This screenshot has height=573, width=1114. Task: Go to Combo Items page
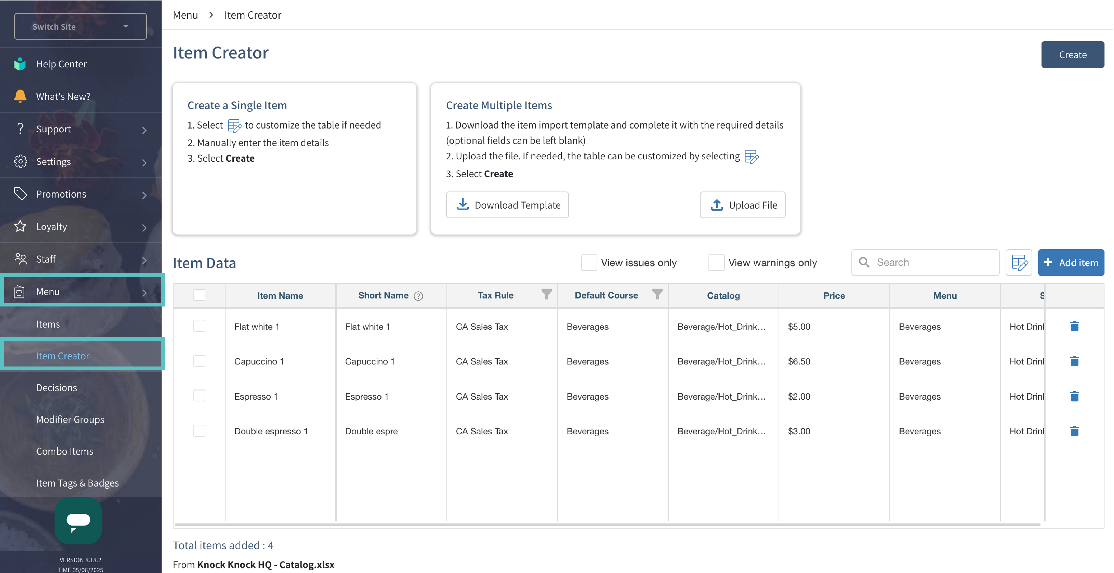click(64, 451)
